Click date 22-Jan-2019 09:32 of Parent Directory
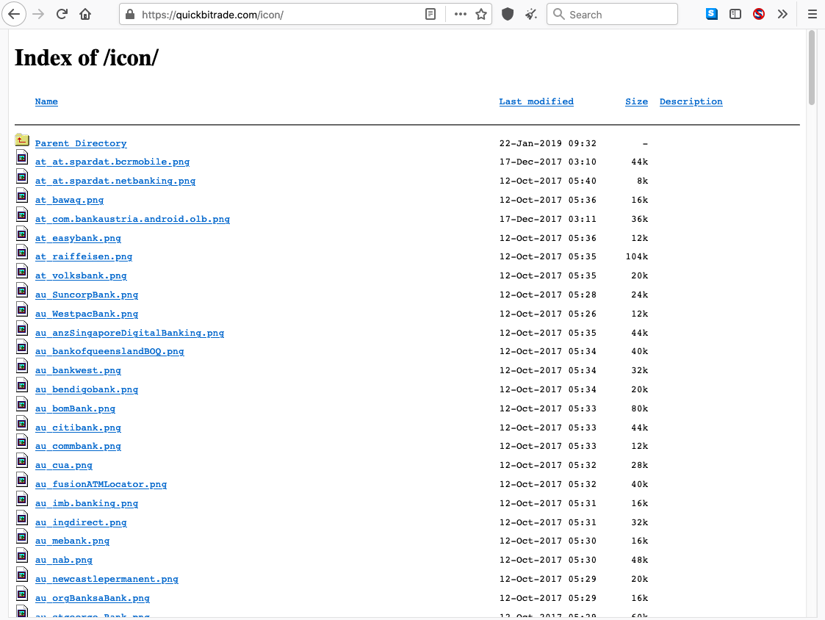The width and height of the screenshot is (825, 620). tap(548, 143)
